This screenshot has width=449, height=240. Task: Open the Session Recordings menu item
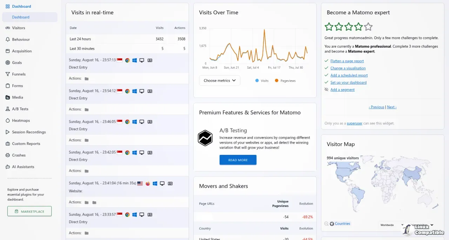point(29,132)
